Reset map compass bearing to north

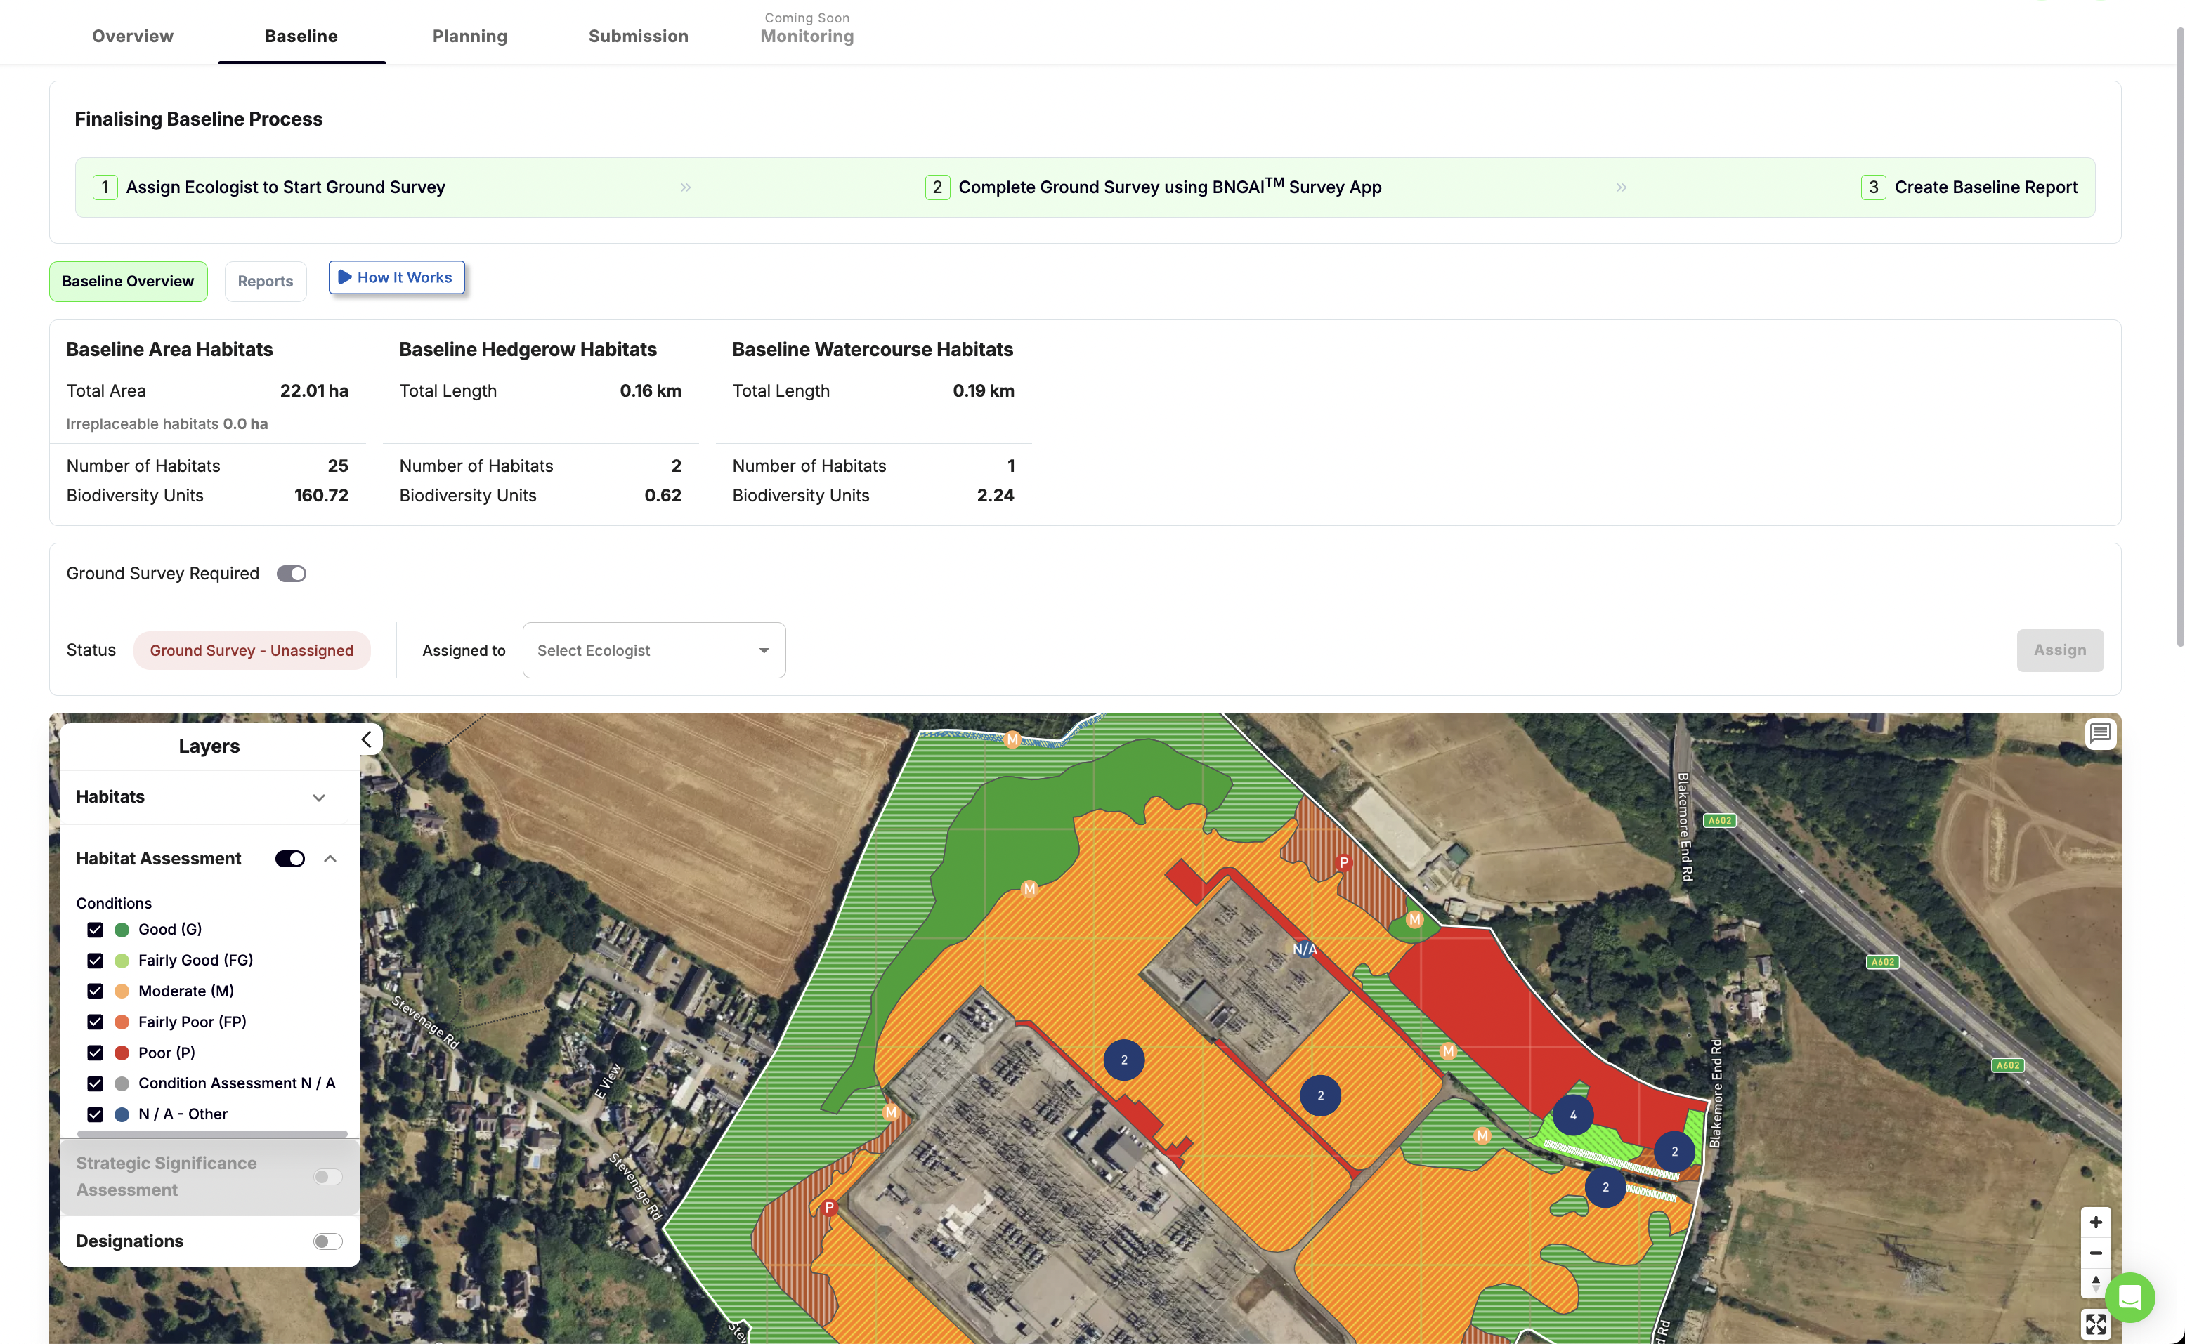click(2095, 1283)
